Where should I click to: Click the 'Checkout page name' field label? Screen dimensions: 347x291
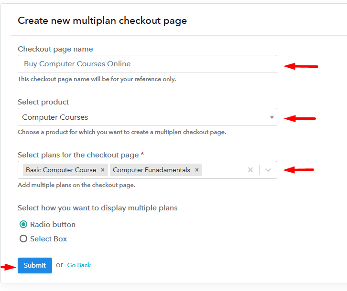(x=55, y=49)
